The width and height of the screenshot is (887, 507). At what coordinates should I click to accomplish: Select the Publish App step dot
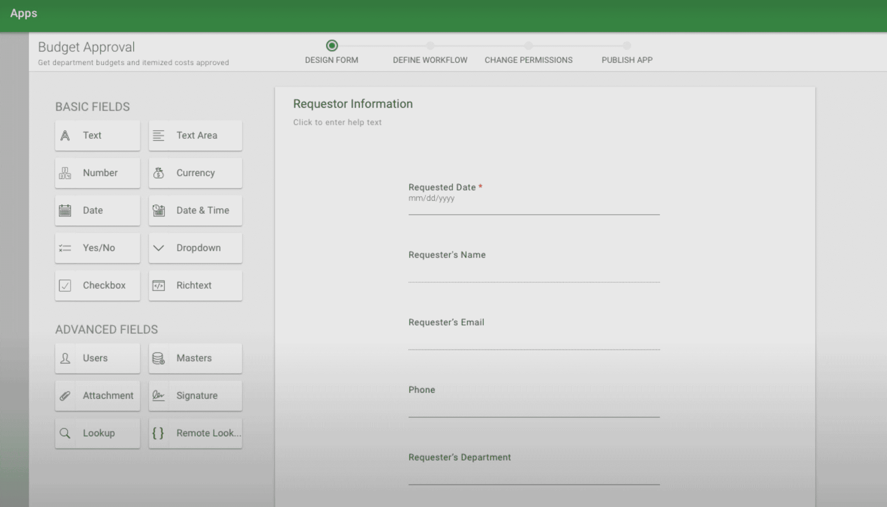tap(627, 46)
